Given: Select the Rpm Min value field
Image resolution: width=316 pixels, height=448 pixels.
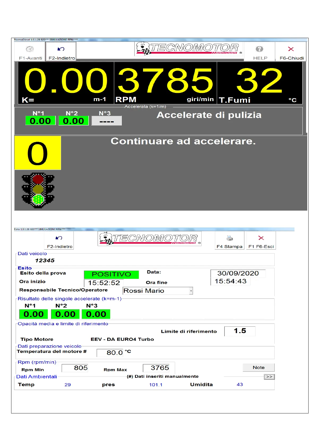Looking at the screenshot, I should coord(75,368).
